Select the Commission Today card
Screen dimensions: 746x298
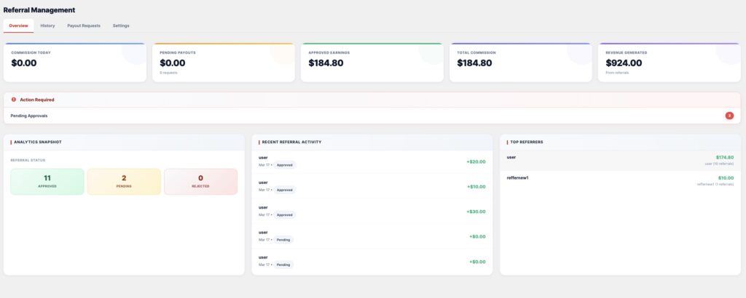[75, 63]
